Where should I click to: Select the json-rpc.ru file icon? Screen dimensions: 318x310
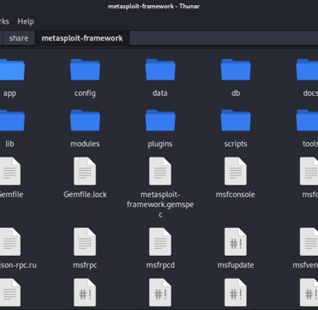coord(10,241)
